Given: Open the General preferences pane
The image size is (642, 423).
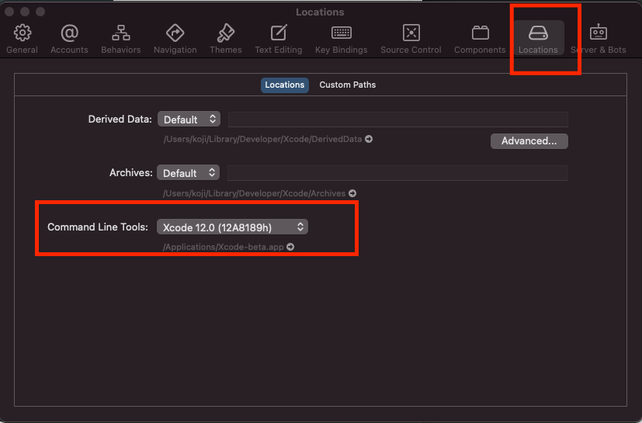Looking at the screenshot, I should [x=22, y=39].
